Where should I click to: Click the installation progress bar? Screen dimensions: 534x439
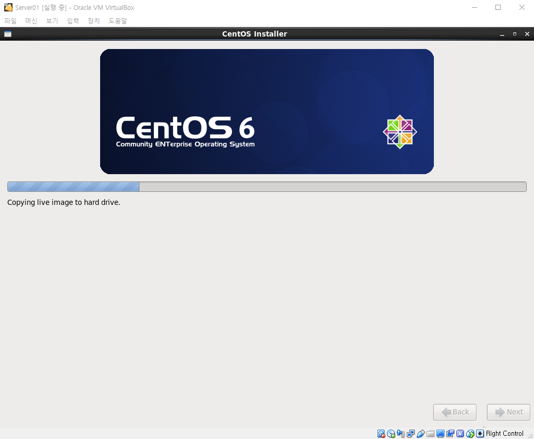pos(267,187)
